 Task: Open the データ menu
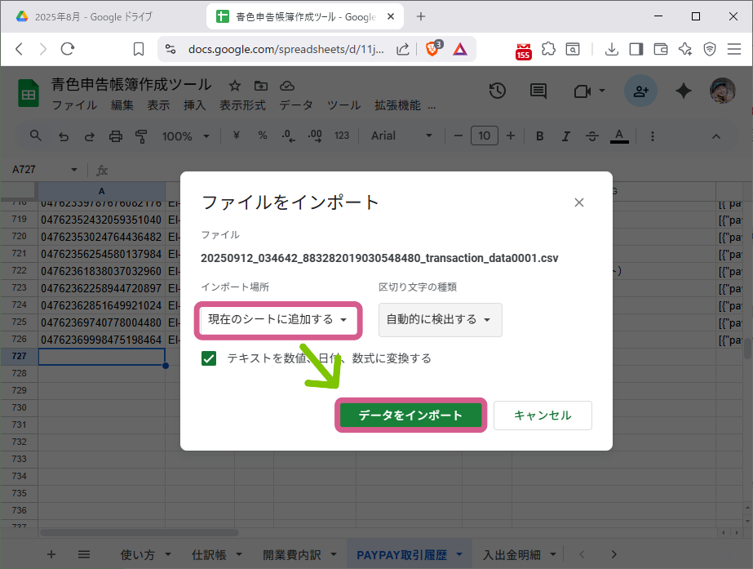[296, 104]
